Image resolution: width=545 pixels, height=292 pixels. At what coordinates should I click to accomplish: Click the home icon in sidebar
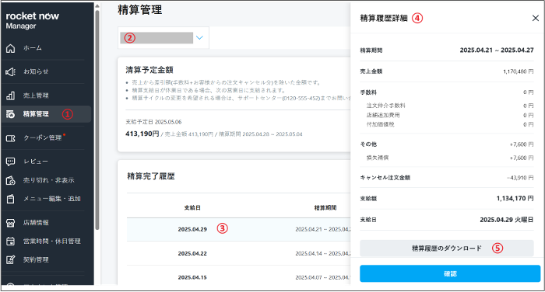click(x=10, y=49)
